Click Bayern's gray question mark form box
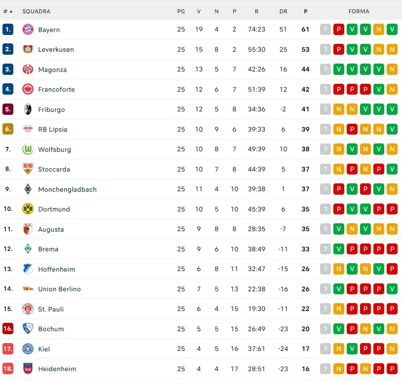The image size is (402, 382). (325, 30)
